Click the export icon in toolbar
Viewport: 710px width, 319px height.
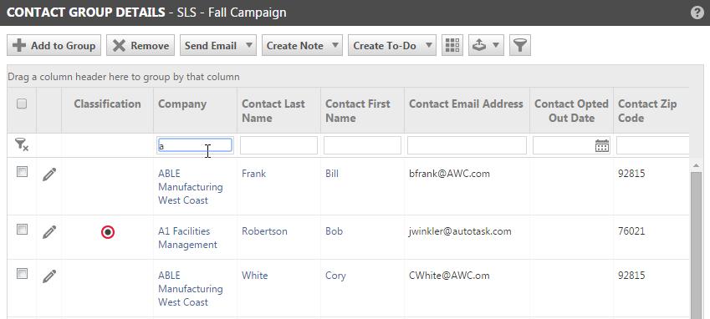pyautogui.click(x=486, y=45)
